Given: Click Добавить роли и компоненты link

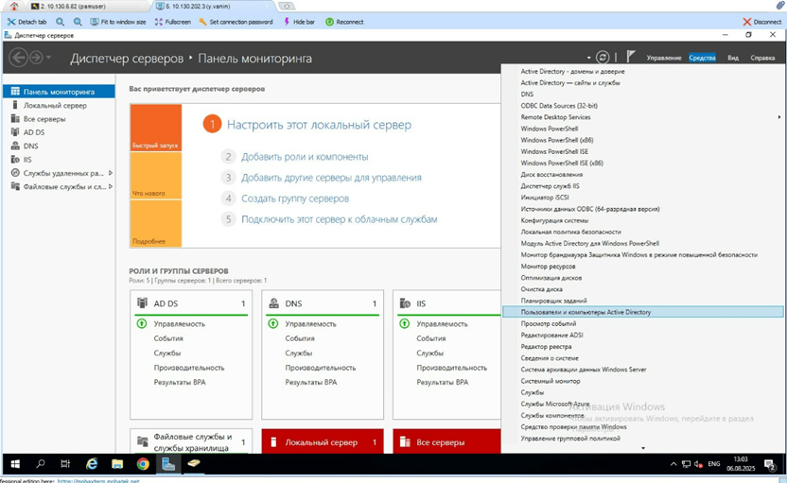Looking at the screenshot, I should pyautogui.click(x=305, y=157).
